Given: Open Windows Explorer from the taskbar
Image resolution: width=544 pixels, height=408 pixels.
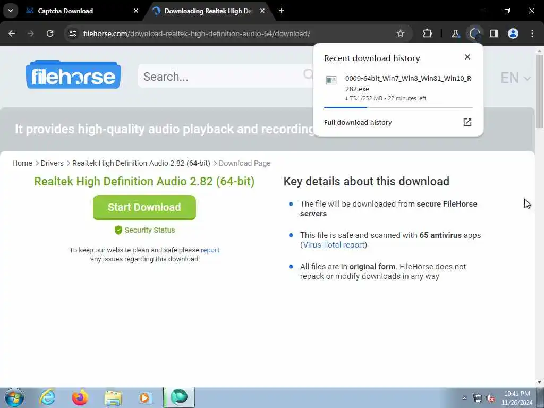Looking at the screenshot, I should pyautogui.click(x=113, y=397).
